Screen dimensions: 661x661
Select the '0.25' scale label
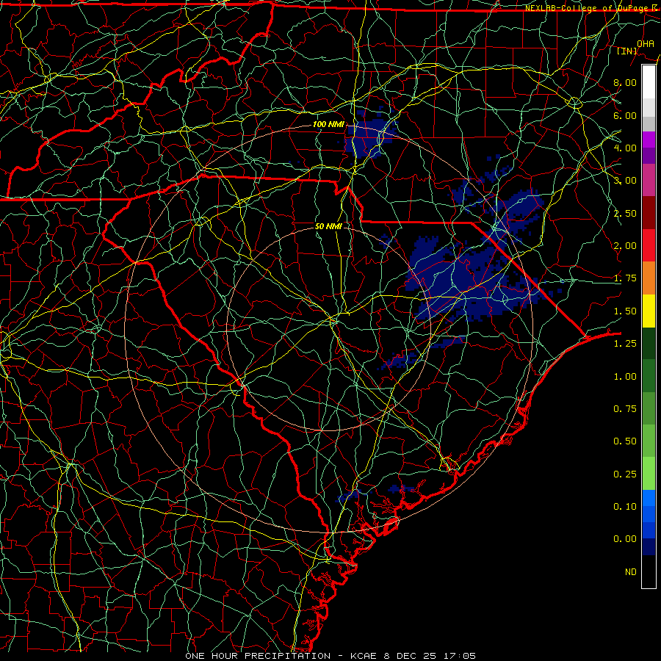[x=625, y=474]
